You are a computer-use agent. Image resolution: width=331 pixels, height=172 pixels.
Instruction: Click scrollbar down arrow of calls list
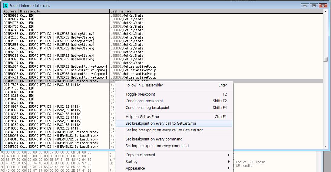point(325,147)
